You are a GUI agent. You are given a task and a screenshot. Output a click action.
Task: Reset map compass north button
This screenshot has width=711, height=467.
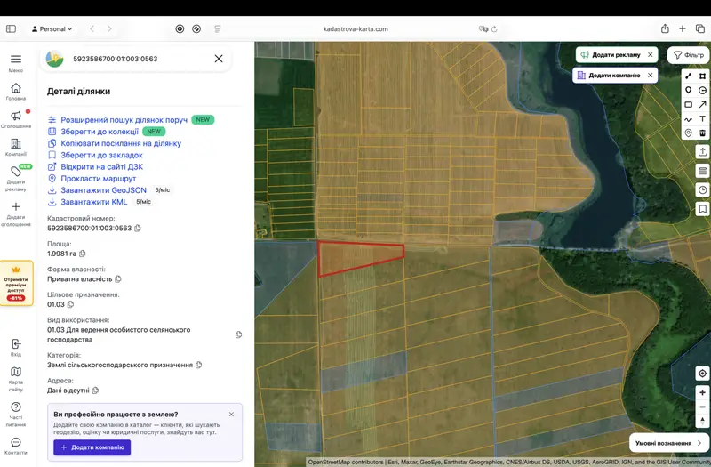point(702,421)
